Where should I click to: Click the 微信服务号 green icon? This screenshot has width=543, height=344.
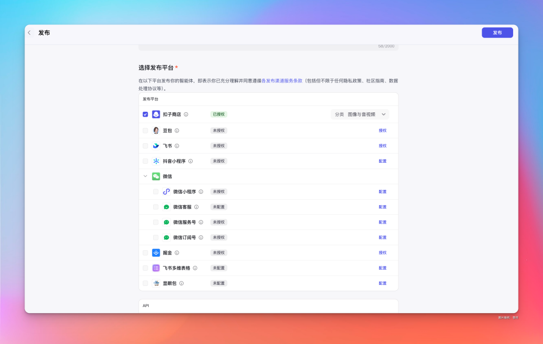pos(166,222)
